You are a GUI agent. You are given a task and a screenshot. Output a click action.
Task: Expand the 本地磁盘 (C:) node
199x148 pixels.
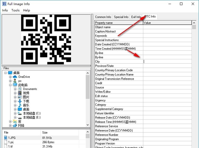[15, 113]
